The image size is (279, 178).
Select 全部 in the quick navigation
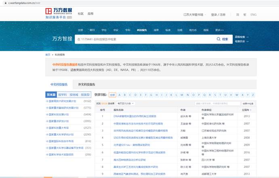pyautogui.click(x=112, y=95)
